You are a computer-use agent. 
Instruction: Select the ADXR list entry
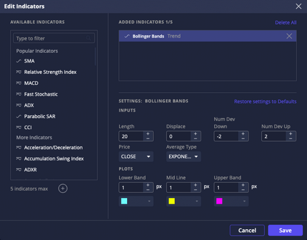coord(30,170)
